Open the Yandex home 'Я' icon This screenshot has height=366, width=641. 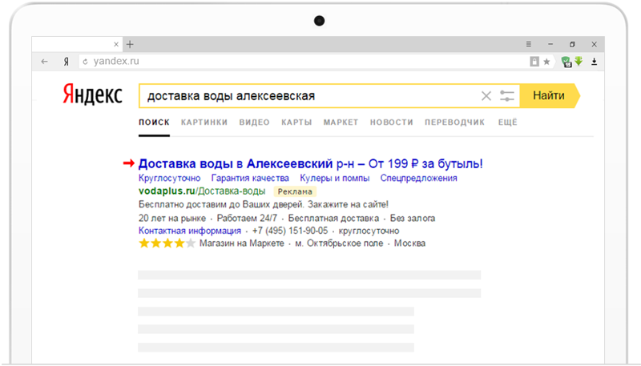tap(66, 62)
